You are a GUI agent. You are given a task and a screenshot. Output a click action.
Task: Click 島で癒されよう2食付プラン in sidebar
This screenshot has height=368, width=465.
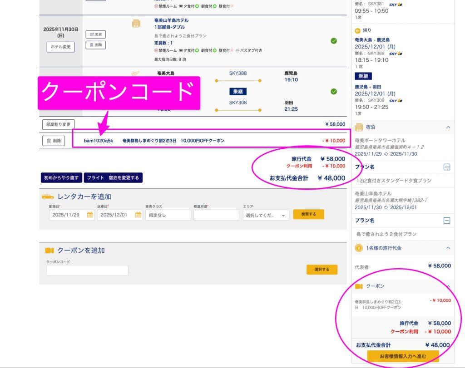tap(386, 234)
